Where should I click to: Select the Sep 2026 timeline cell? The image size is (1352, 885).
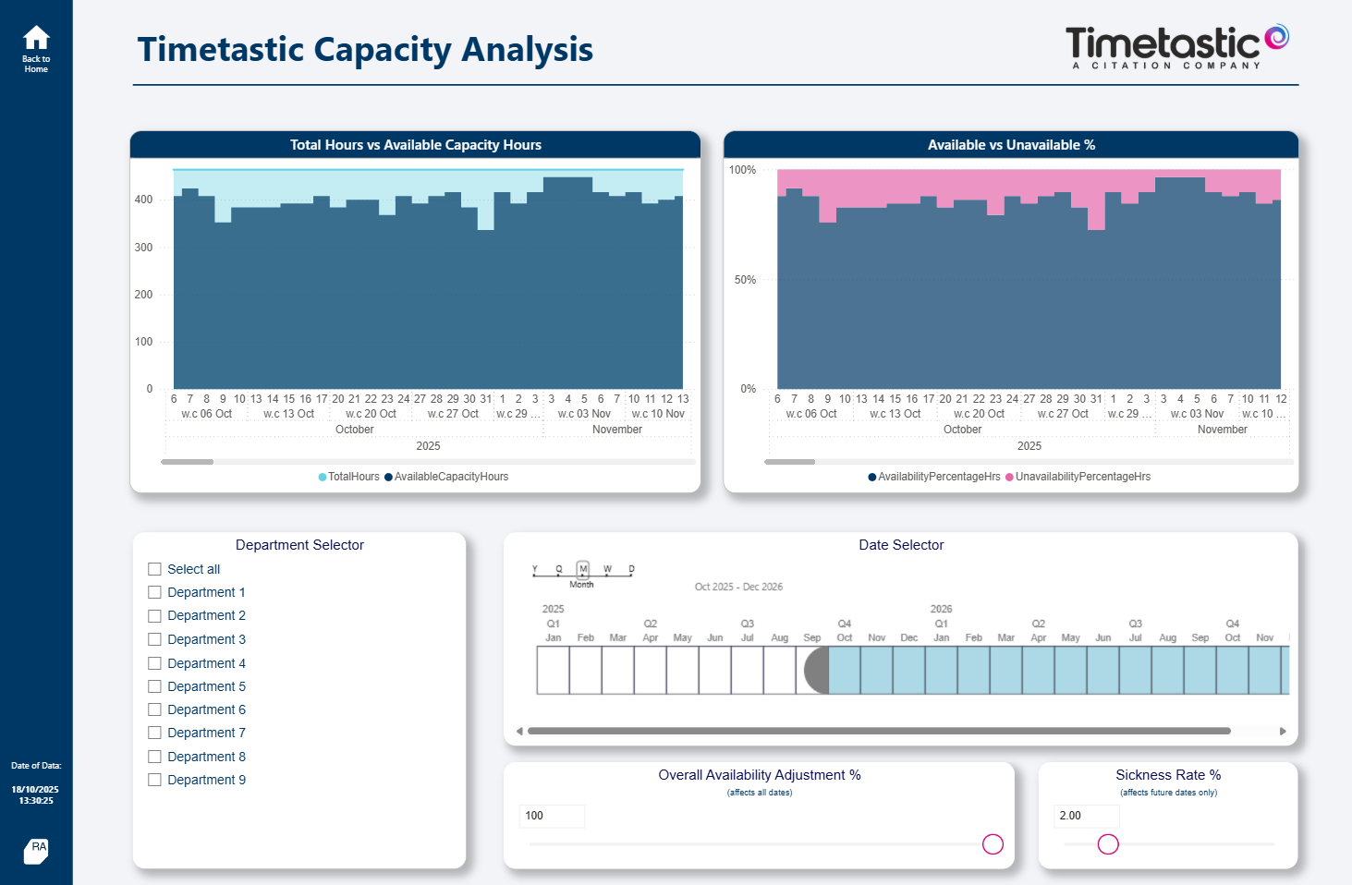click(1200, 671)
